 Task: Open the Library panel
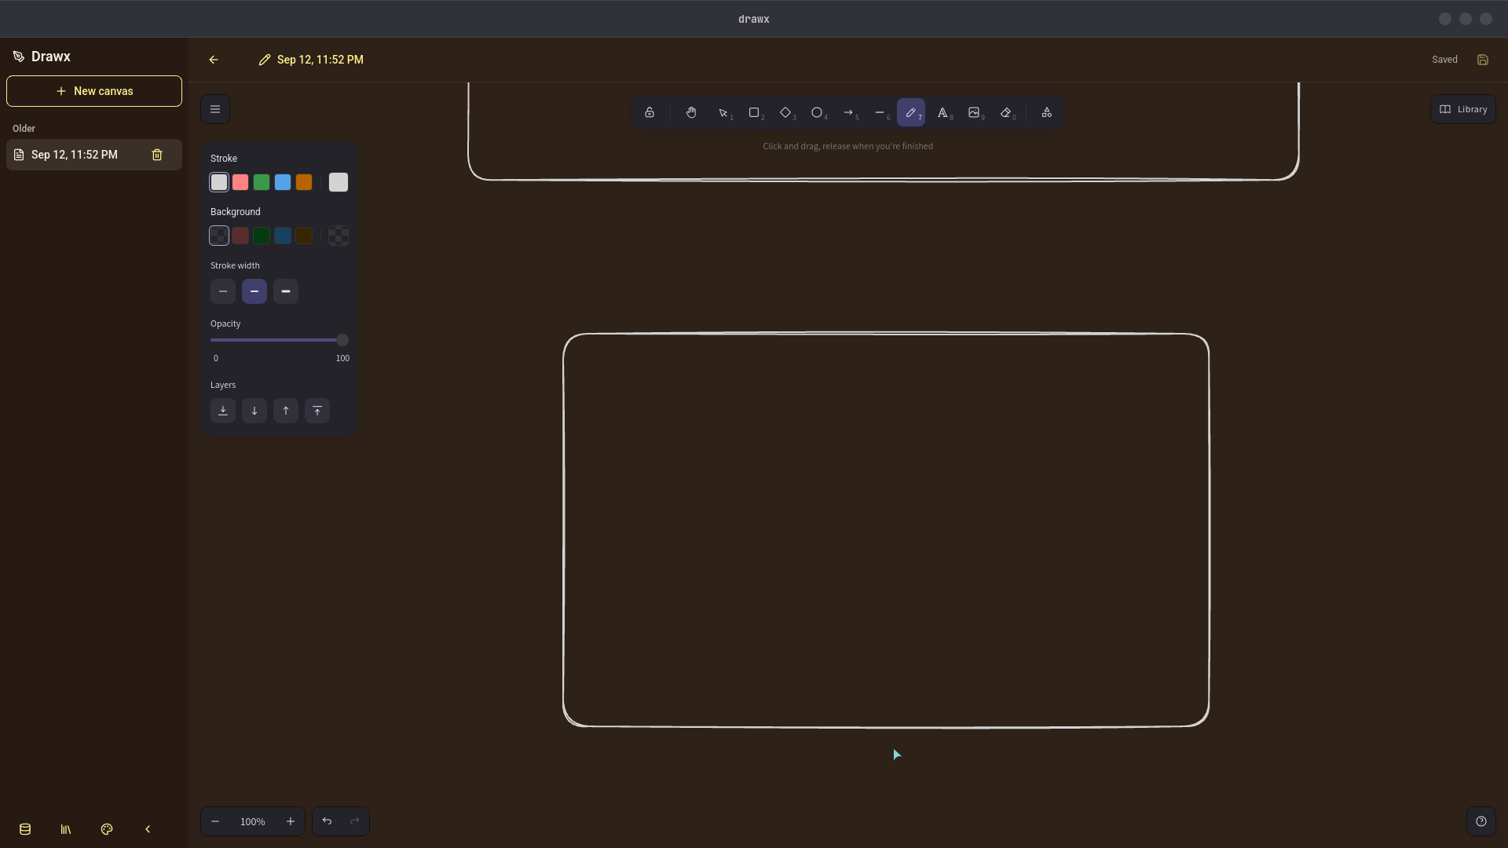click(x=1463, y=109)
